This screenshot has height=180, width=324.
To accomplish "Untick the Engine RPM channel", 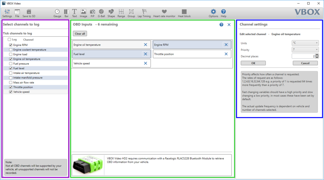I will [x=11, y=45].
